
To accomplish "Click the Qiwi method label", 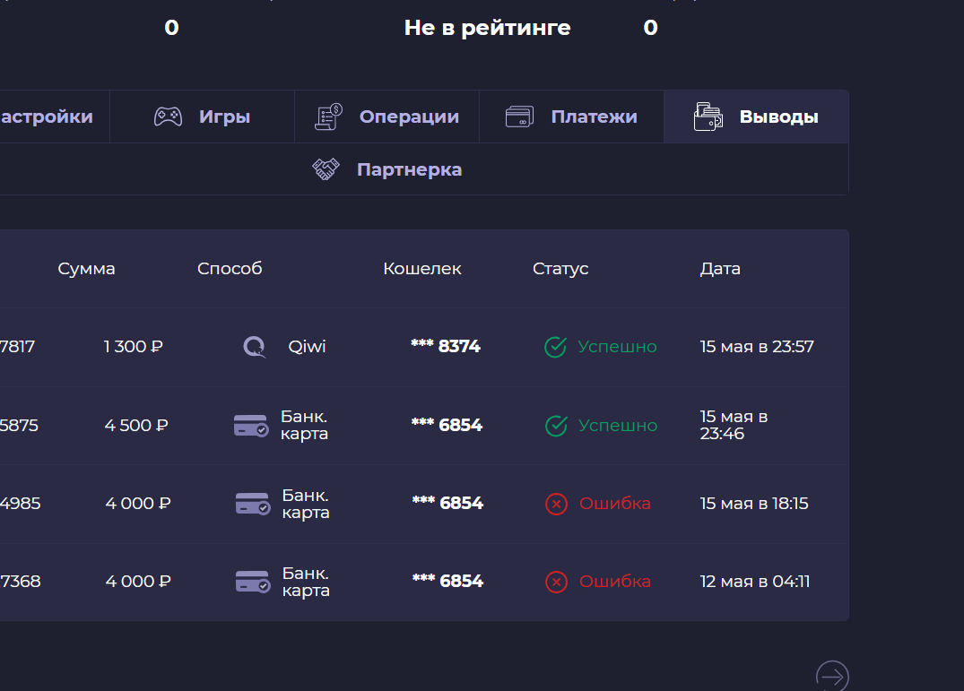I will coord(308,347).
